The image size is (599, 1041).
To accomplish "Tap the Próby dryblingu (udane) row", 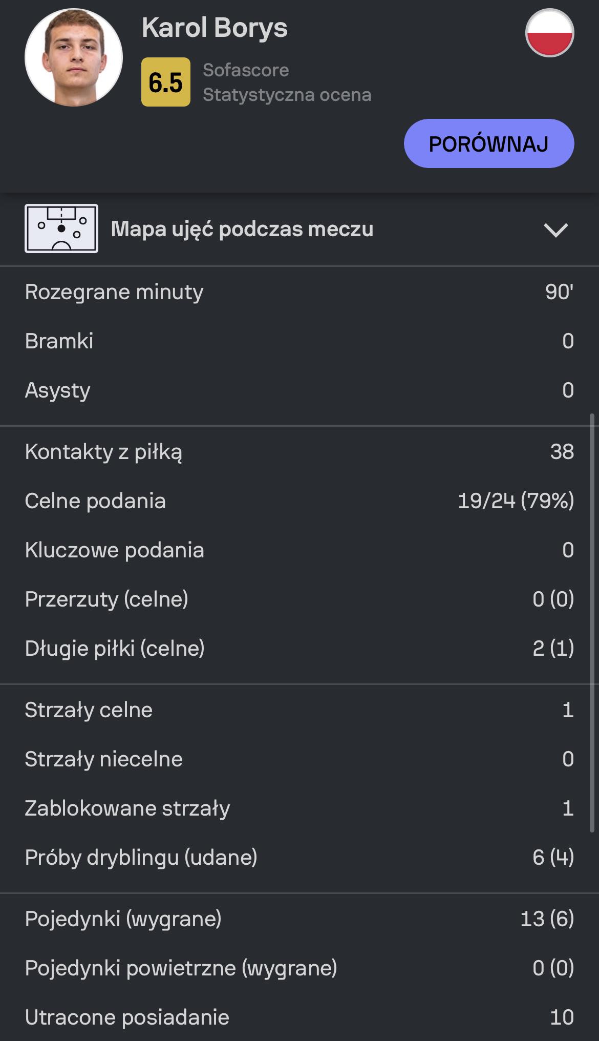I will [x=299, y=858].
